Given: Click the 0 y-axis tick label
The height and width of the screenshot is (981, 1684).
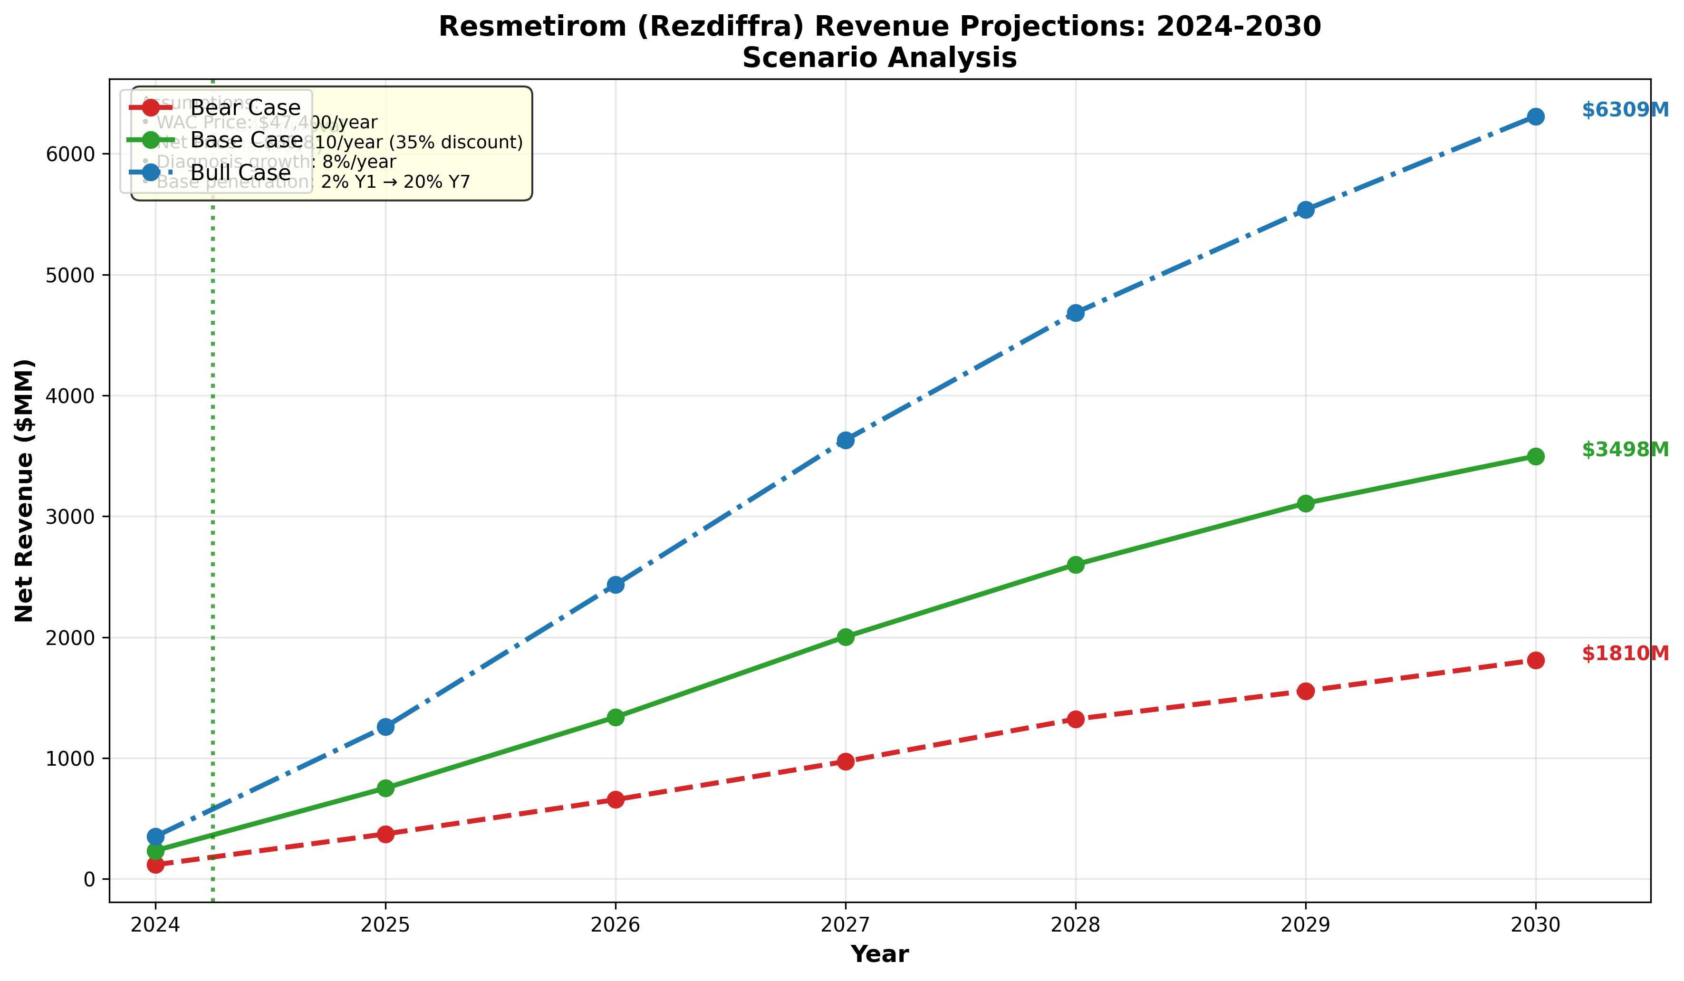Looking at the screenshot, I should tap(89, 879).
